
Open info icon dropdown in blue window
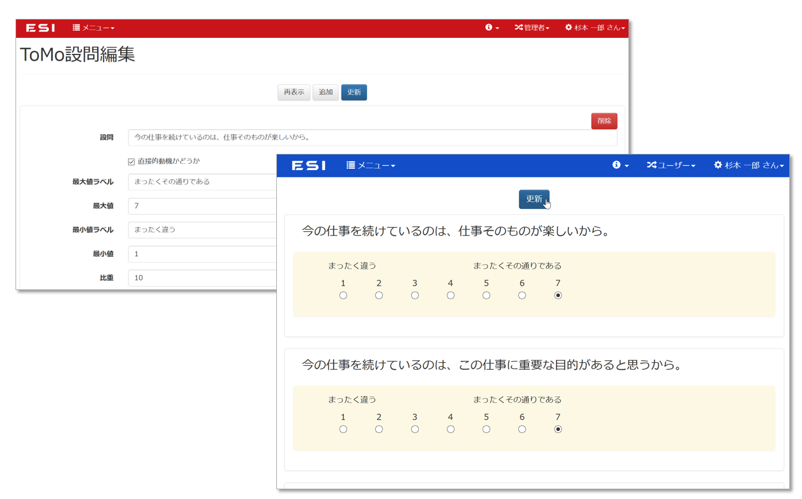(620, 165)
